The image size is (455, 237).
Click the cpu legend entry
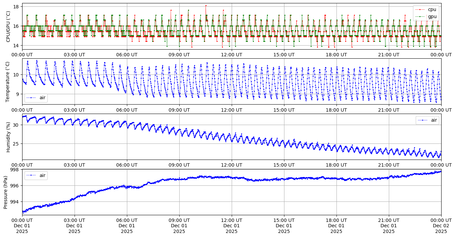[432, 9]
